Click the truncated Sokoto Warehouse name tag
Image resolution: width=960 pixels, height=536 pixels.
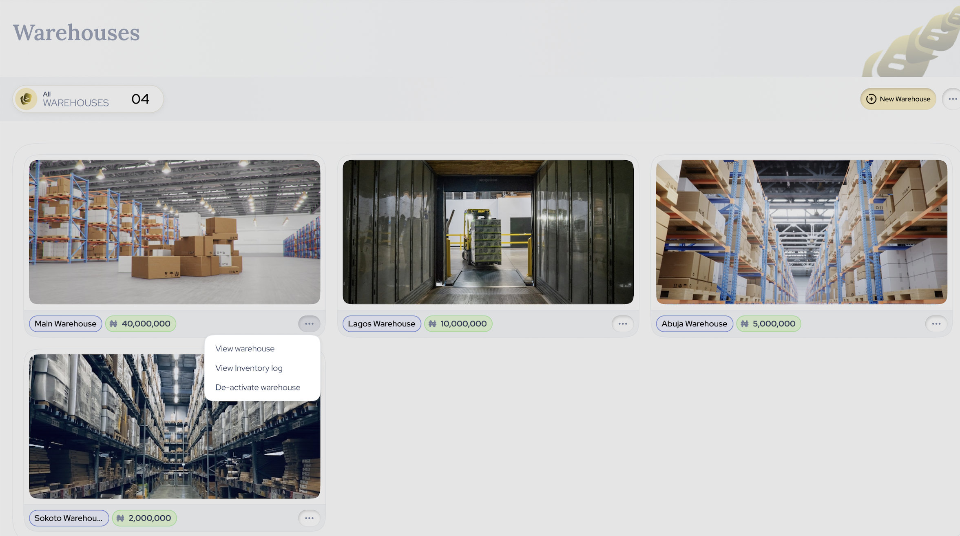[69, 518]
